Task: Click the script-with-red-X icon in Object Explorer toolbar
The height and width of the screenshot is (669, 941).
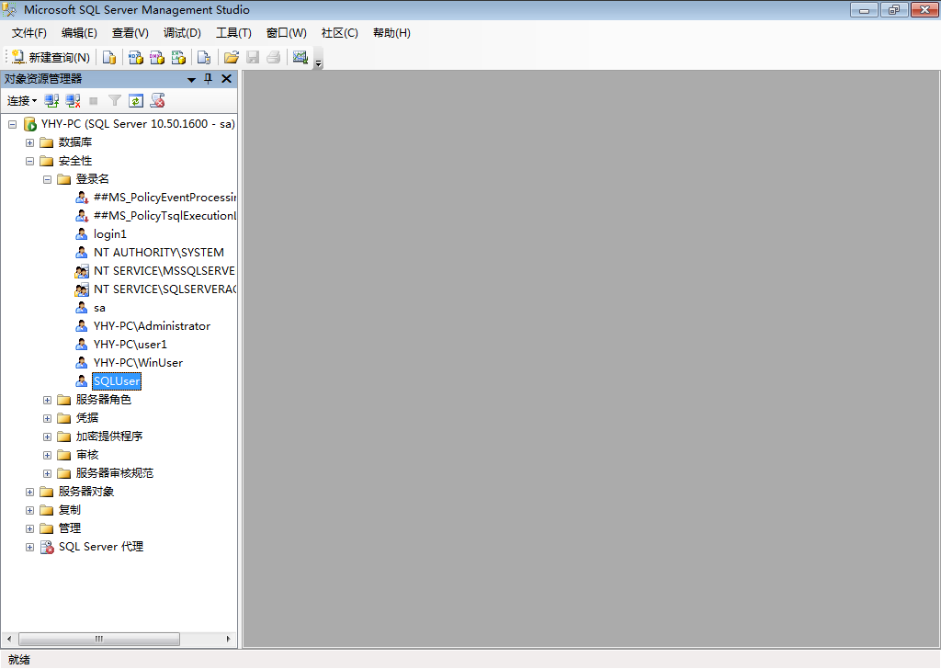Action: (x=157, y=101)
